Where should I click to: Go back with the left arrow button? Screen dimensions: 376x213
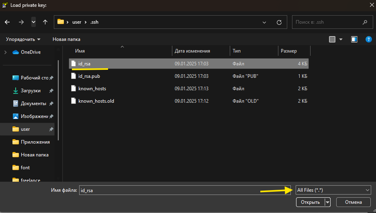point(8,22)
